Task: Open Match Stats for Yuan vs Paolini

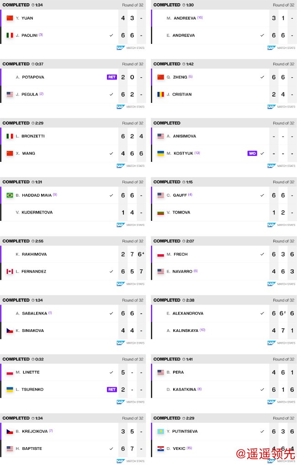Action: 131,48
